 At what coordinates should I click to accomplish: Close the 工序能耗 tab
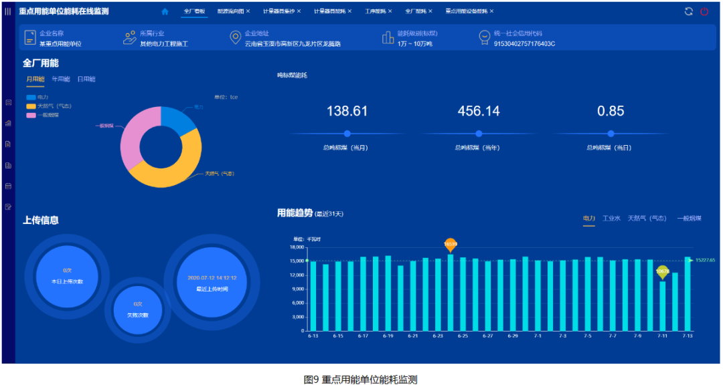tap(390, 11)
